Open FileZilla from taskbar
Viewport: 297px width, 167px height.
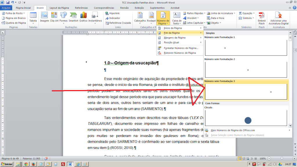click(x=63, y=164)
